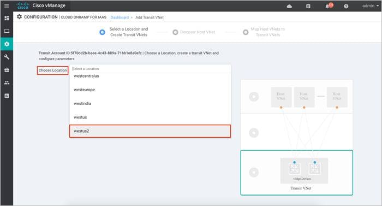Click the vEdge Devices diagram block
This screenshot has width=382, height=206.
304,170
